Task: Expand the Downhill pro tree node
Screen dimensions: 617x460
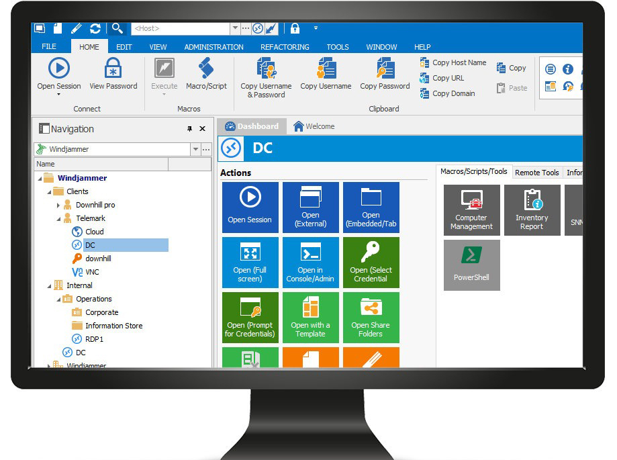Action: (x=58, y=205)
